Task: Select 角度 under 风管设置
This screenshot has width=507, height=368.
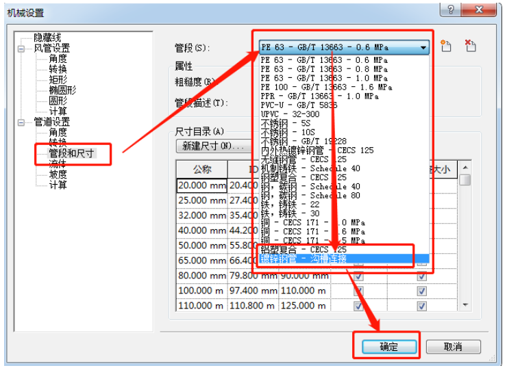Action: (x=58, y=59)
